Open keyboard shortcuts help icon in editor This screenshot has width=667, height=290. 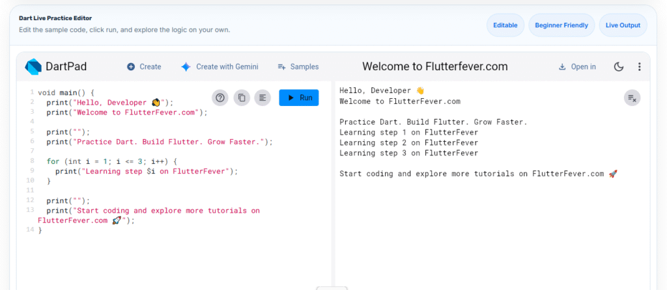pyautogui.click(x=220, y=98)
